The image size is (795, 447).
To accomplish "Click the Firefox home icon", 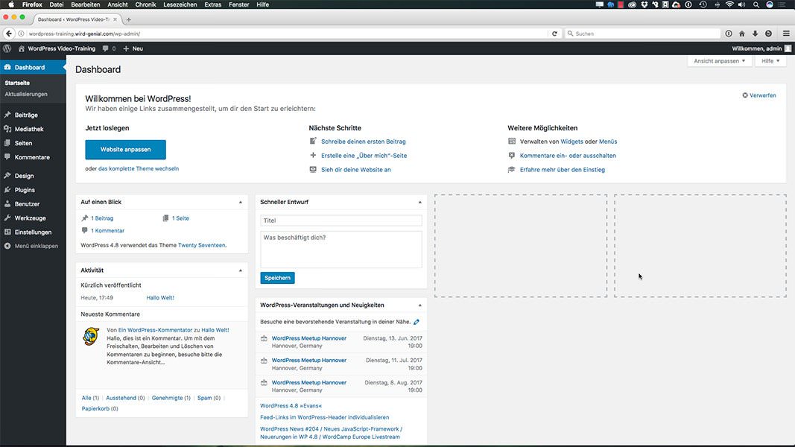I will 742,34.
